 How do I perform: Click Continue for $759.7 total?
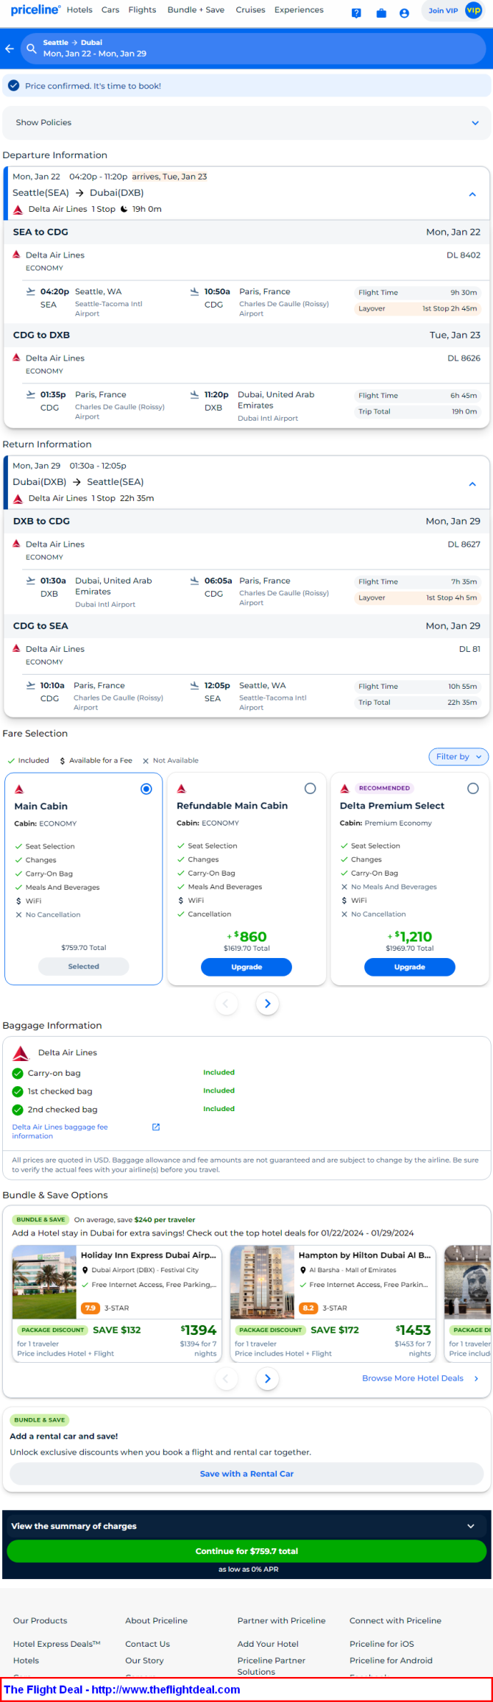[x=246, y=1551]
